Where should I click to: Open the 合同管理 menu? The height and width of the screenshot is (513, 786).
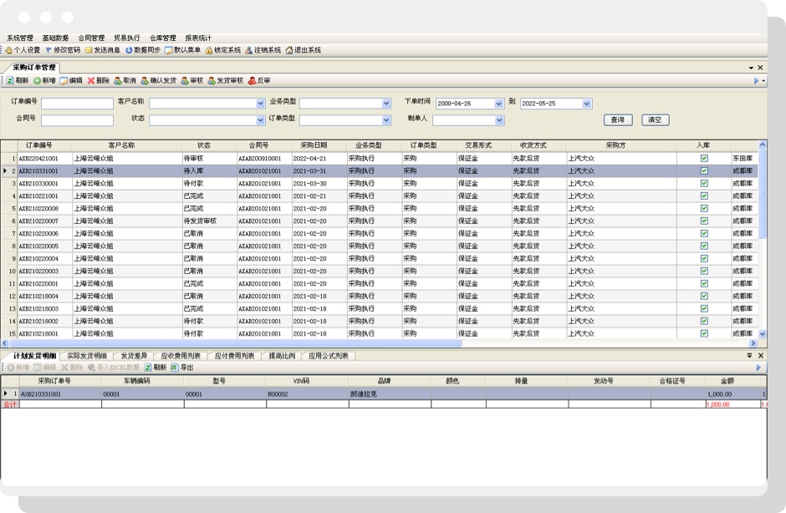[91, 38]
